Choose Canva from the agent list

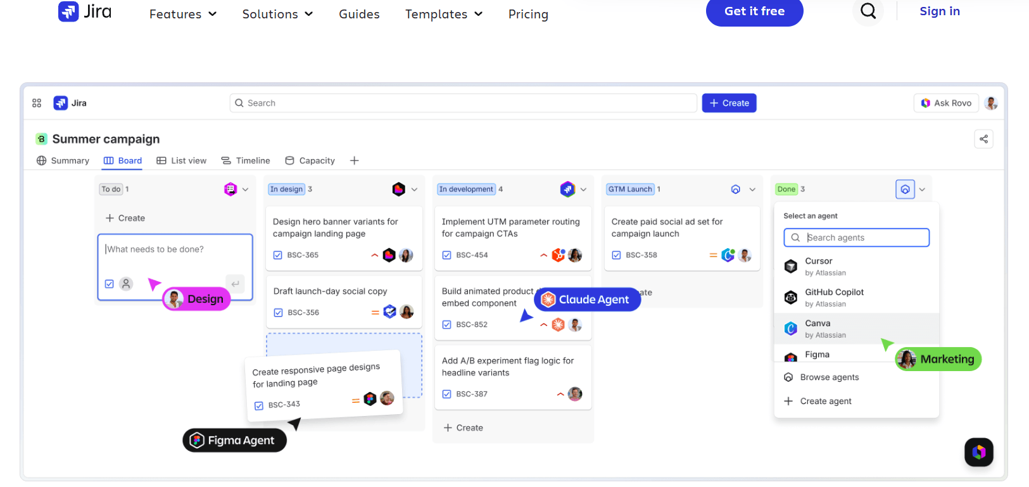pos(856,329)
